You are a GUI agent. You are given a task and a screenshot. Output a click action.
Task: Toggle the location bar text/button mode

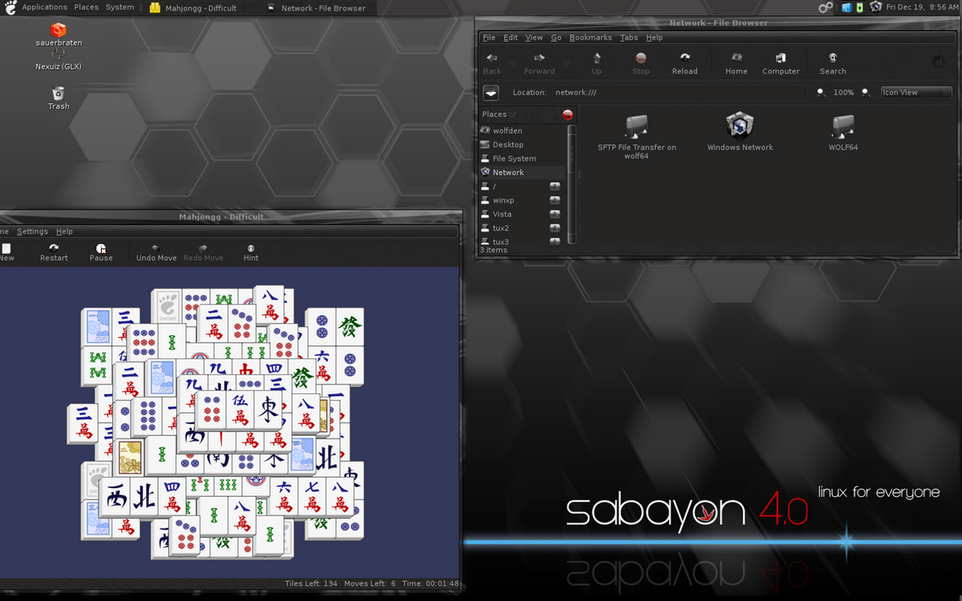491,93
